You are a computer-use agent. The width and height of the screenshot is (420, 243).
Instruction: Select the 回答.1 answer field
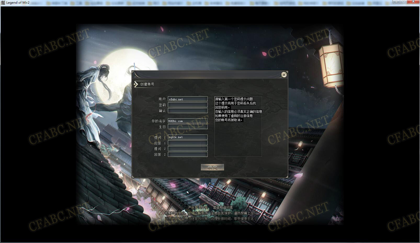[x=188, y=143]
